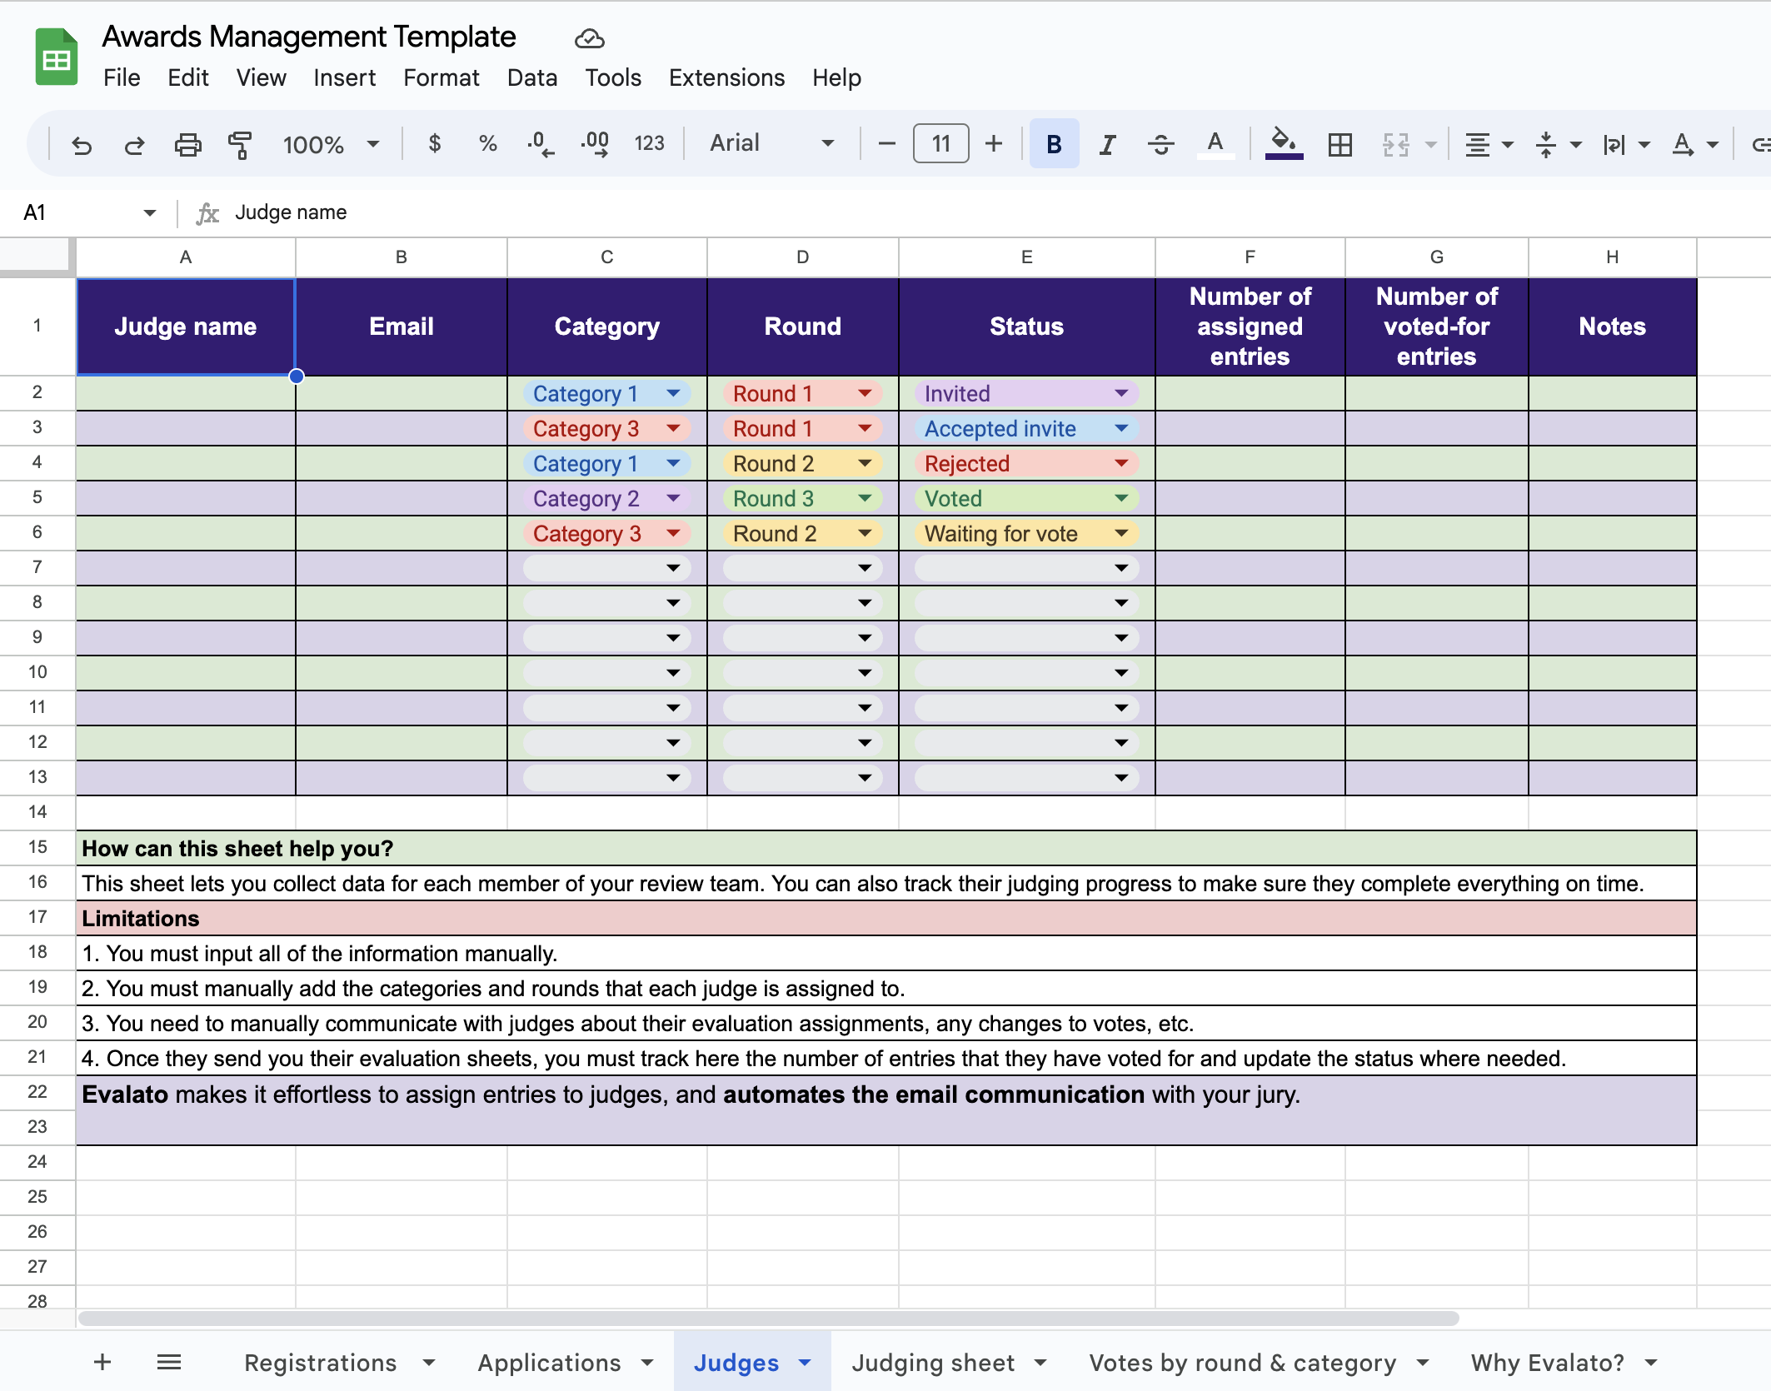Add a new sheet with the plus button
The image size is (1771, 1391).
[102, 1361]
